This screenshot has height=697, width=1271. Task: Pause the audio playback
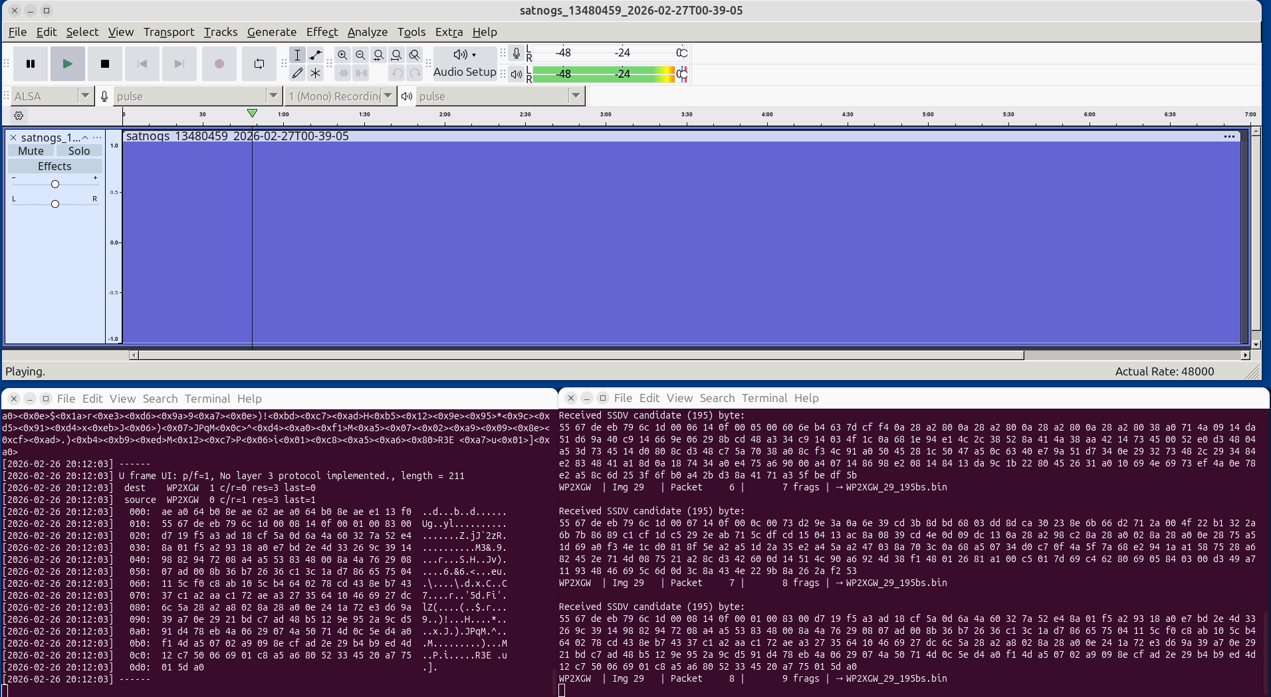(x=31, y=64)
